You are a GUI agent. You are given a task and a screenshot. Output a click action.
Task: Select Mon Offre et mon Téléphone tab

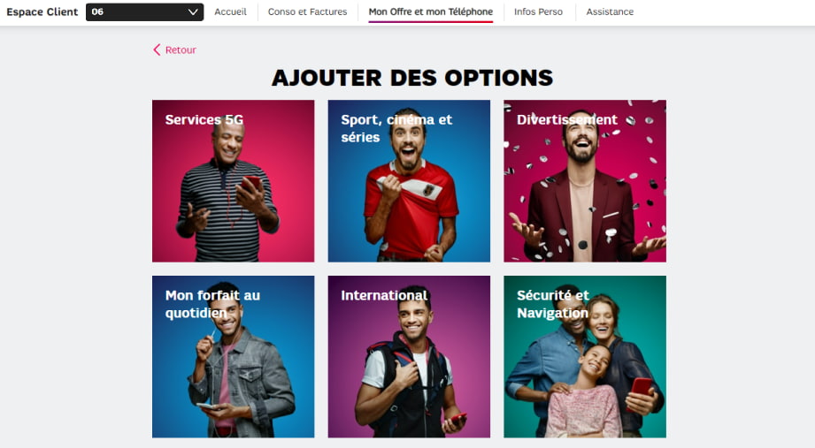click(430, 11)
